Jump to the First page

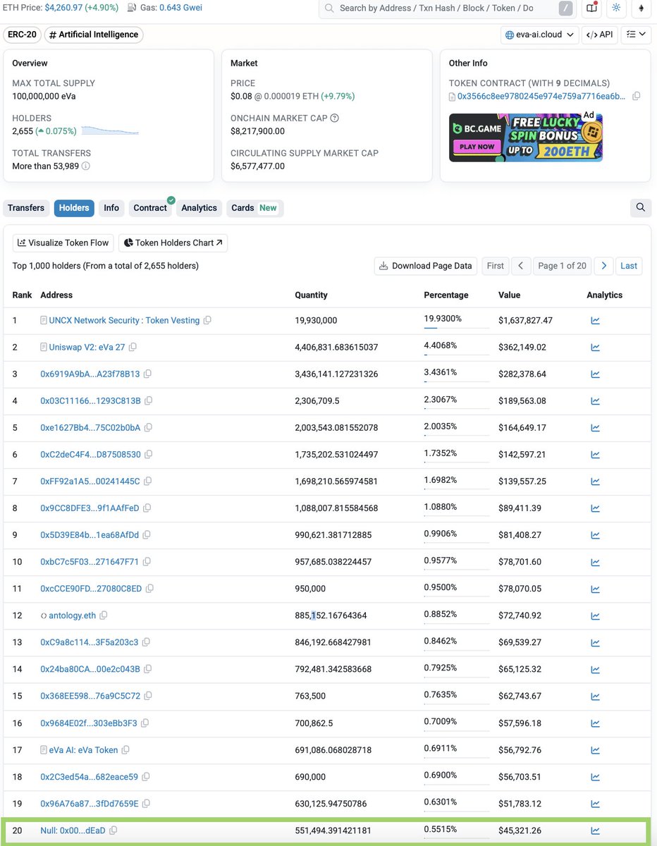[x=496, y=266]
